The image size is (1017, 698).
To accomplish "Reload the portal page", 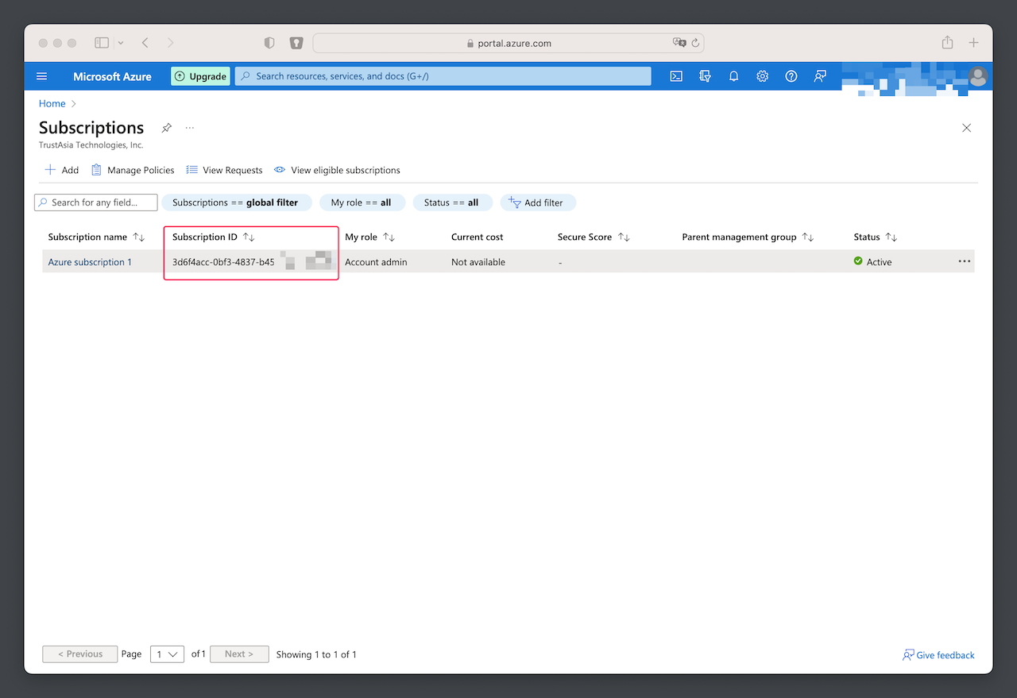I will click(x=695, y=43).
